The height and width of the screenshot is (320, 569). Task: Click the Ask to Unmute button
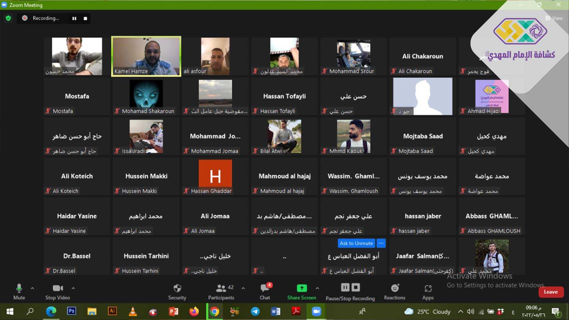(x=356, y=243)
